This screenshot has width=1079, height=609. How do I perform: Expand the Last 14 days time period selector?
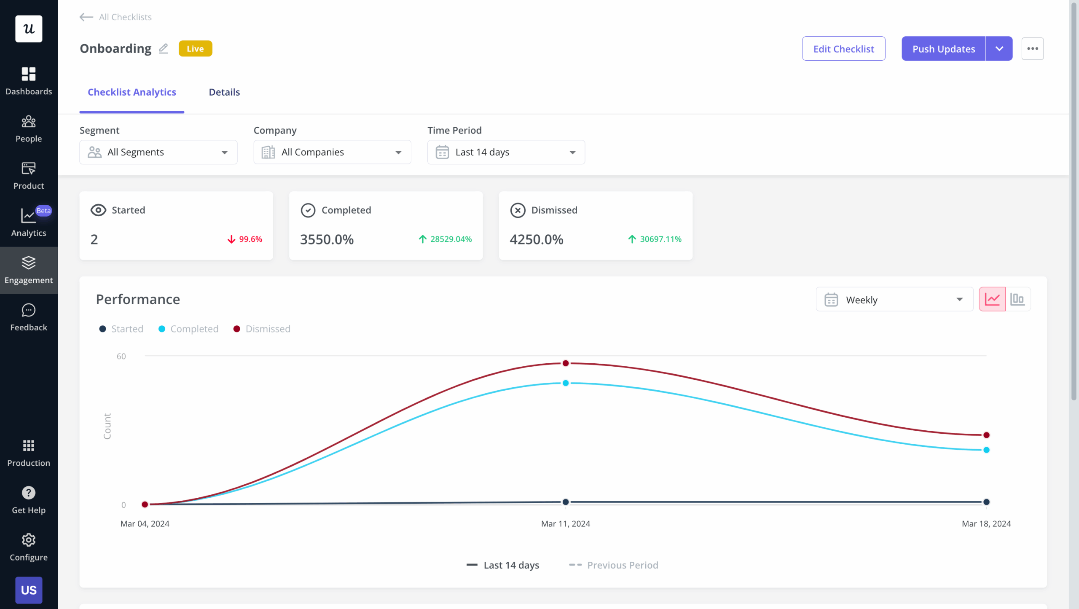pos(505,152)
